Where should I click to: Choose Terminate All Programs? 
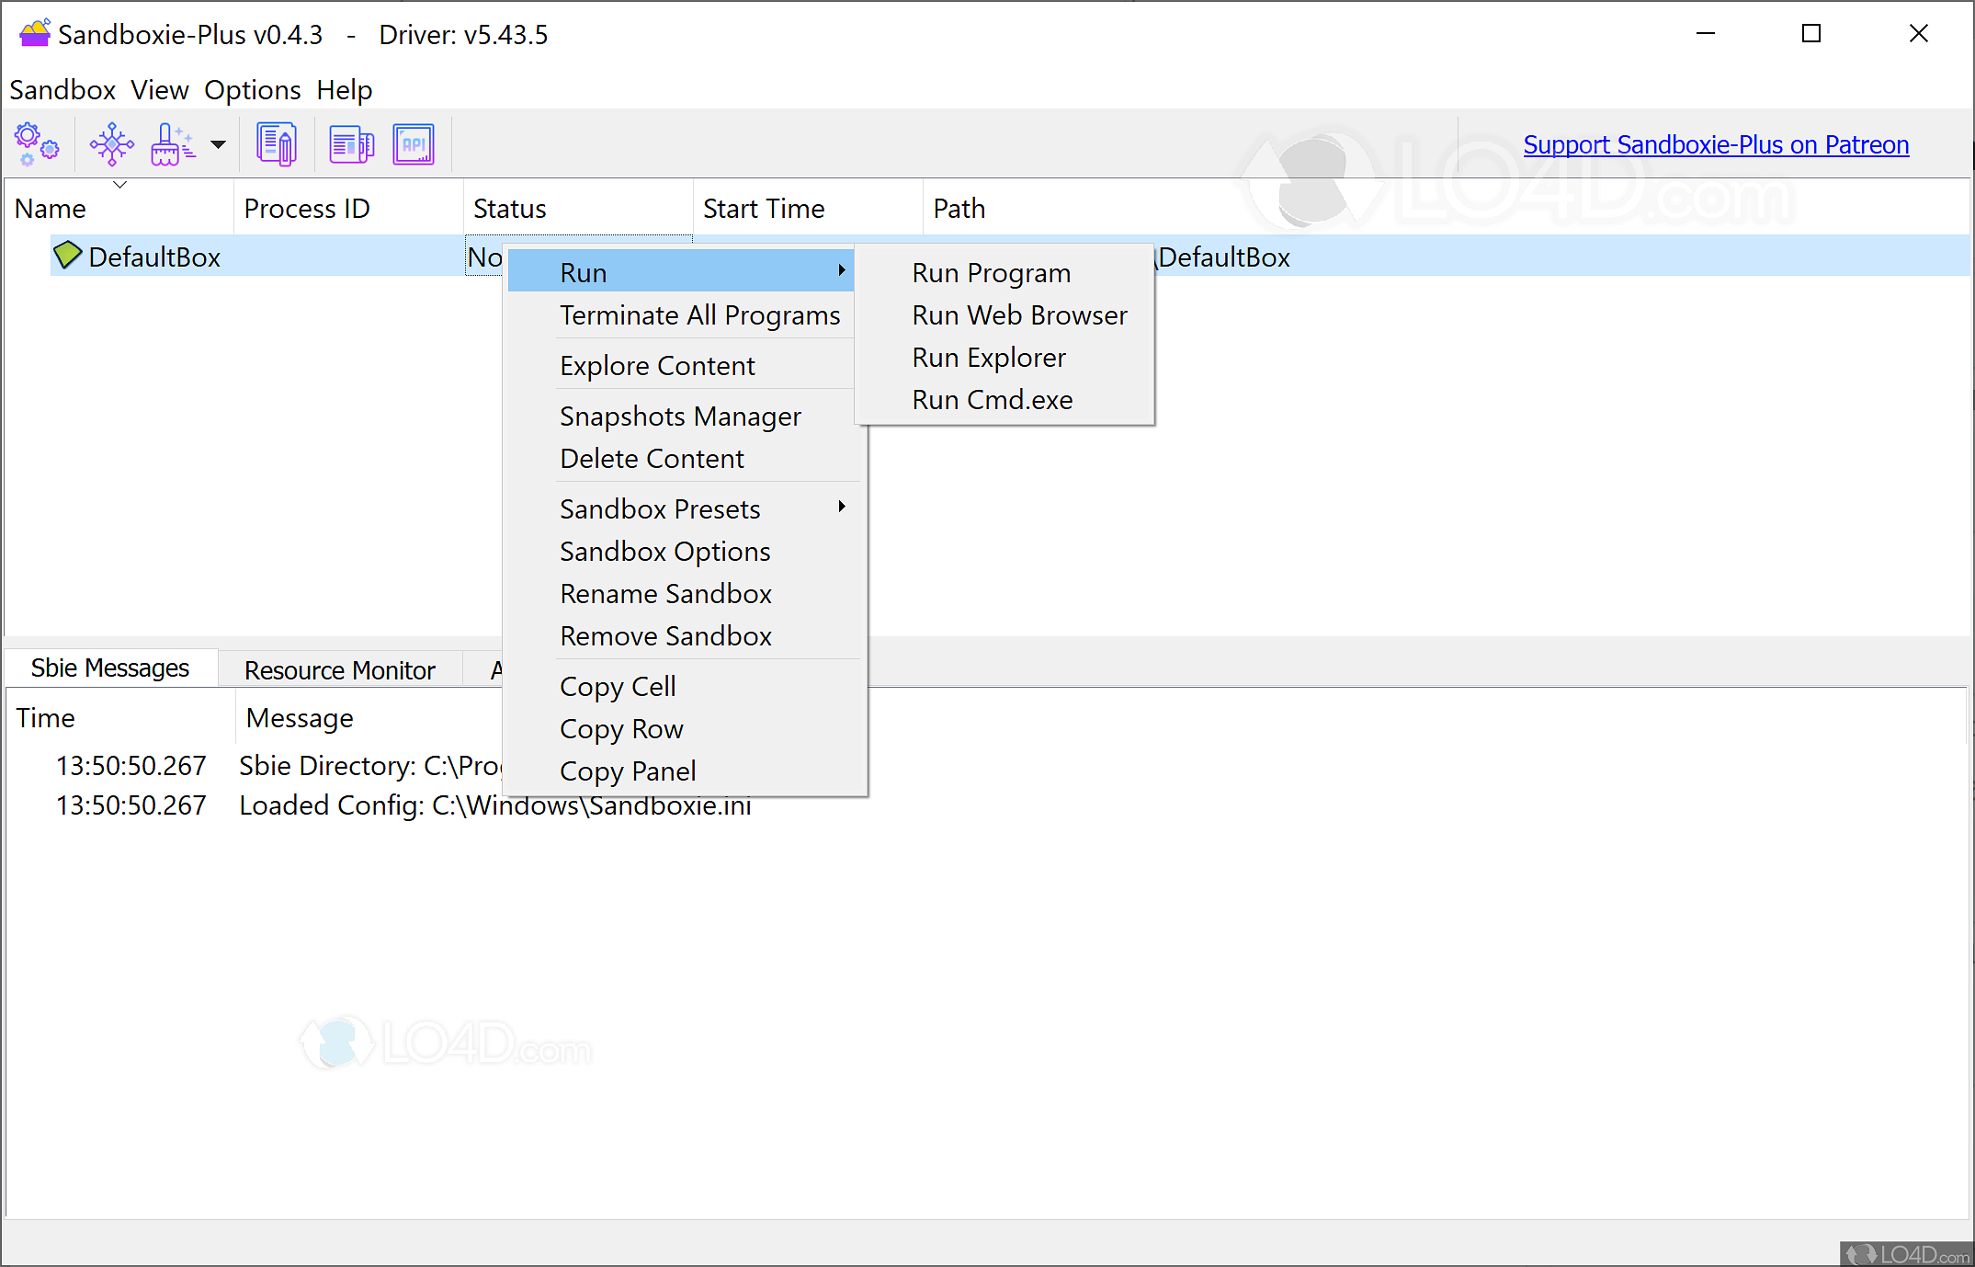point(700,314)
